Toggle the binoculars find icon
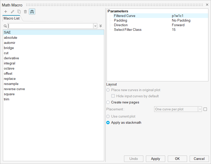Viewport: 211px width, 164px height. click(x=32, y=12)
